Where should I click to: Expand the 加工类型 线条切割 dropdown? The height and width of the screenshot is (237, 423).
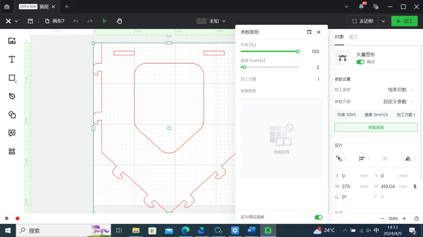401,90
